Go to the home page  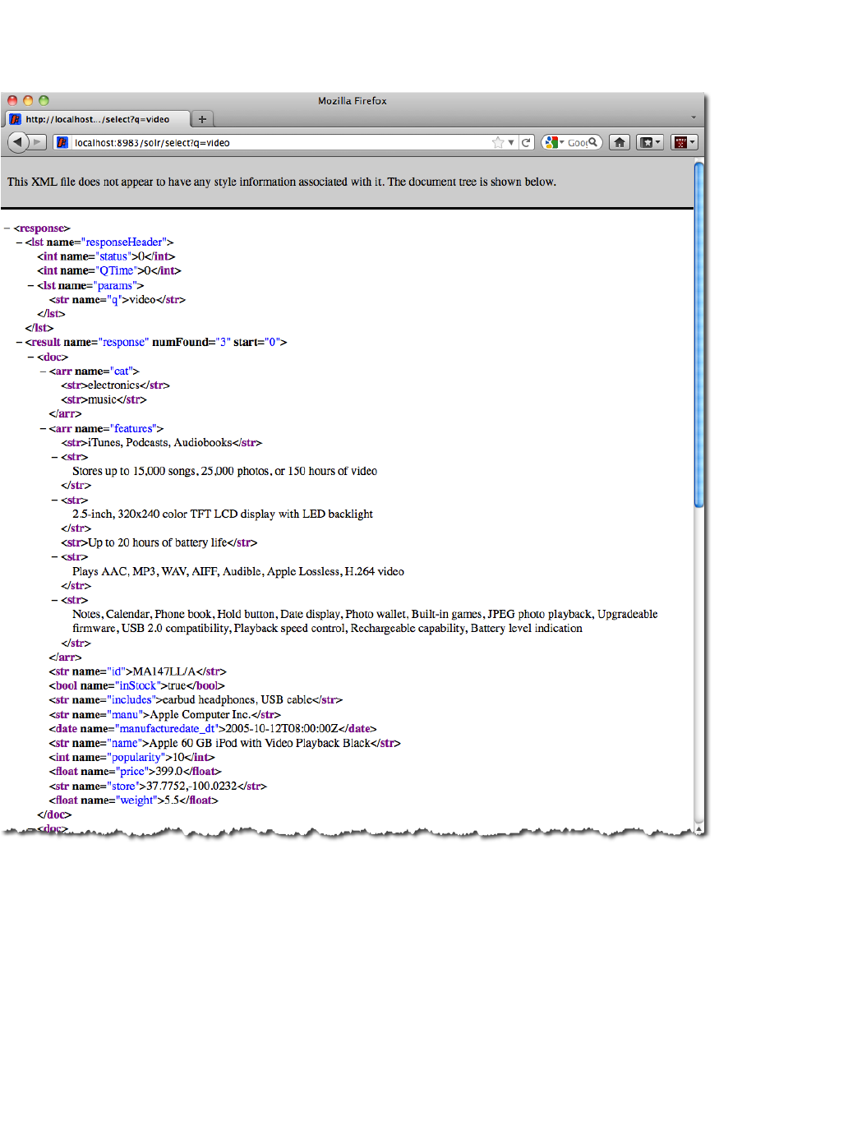click(620, 142)
